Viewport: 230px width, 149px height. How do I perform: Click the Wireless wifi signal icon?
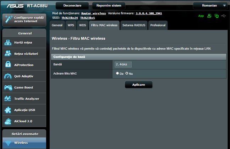coord(8,143)
